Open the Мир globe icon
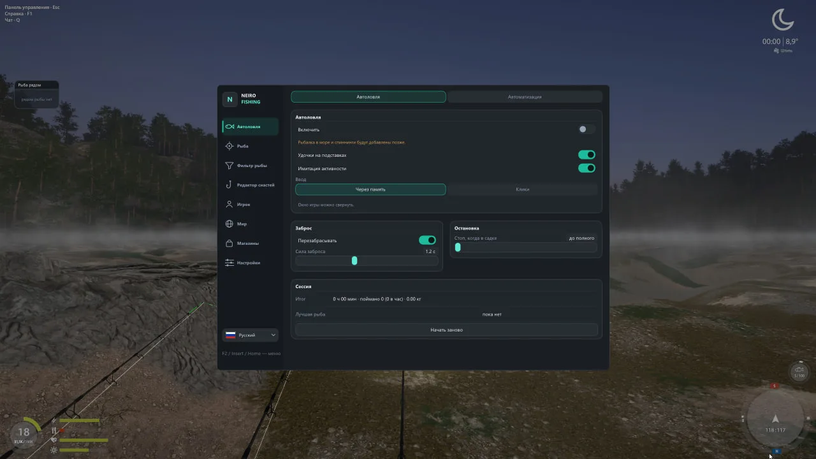This screenshot has width=816, height=459. (x=229, y=224)
